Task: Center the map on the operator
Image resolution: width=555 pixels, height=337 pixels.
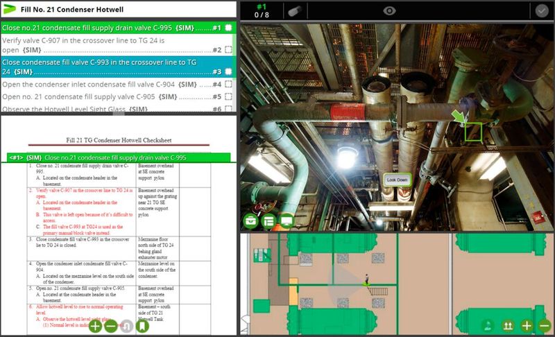Action: coord(488,325)
